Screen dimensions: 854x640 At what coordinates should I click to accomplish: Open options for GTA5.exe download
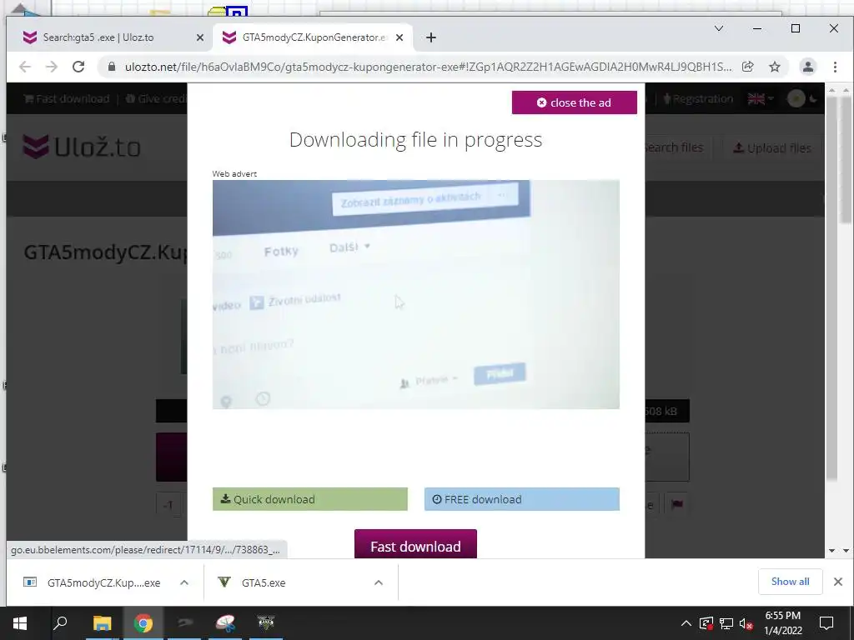[379, 582]
